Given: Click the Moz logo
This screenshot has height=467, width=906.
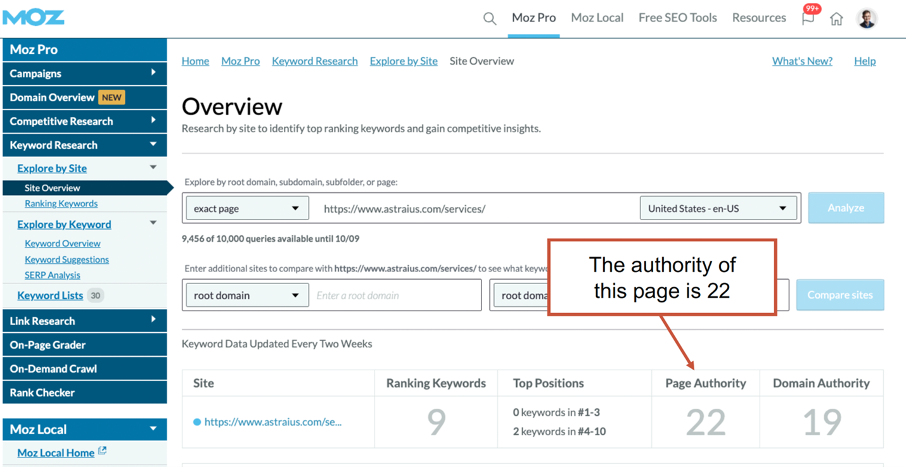Looking at the screenshot, I should pos(34,17).
